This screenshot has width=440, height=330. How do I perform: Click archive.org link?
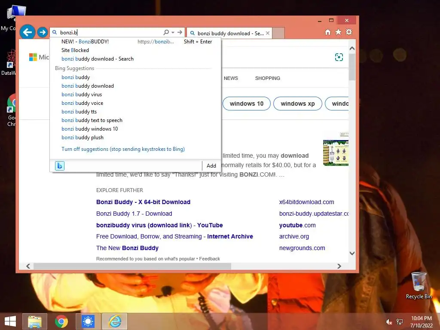294,237
